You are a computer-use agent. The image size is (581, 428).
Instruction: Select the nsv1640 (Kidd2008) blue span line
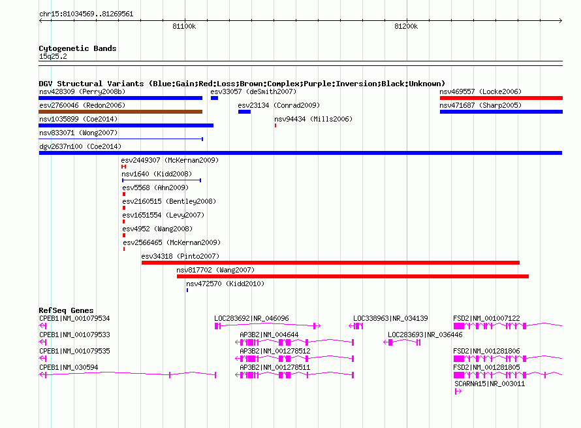point(161,180)
